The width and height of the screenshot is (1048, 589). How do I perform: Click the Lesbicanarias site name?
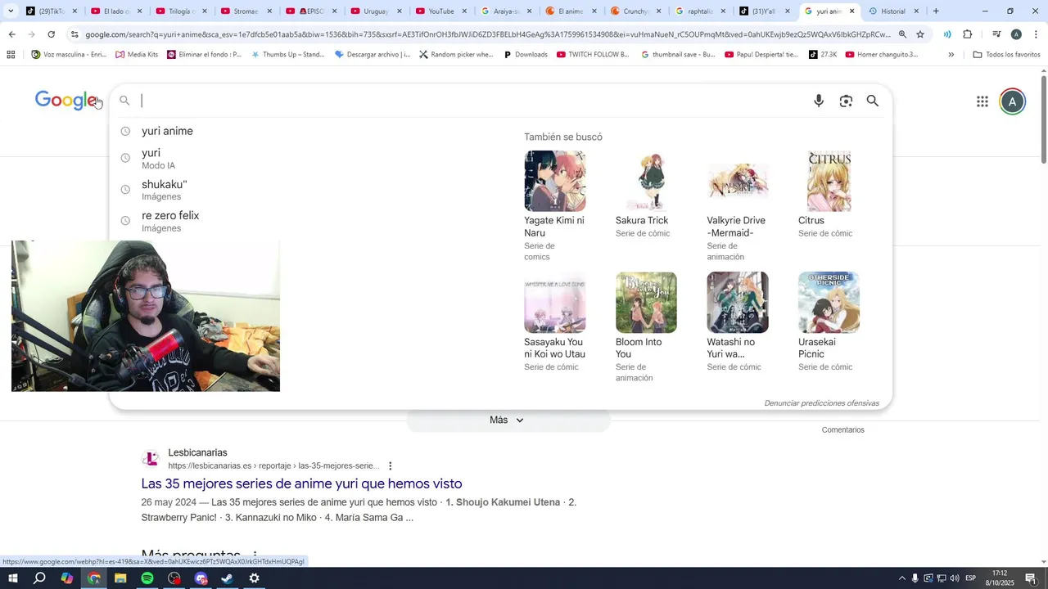coord(197,452)
